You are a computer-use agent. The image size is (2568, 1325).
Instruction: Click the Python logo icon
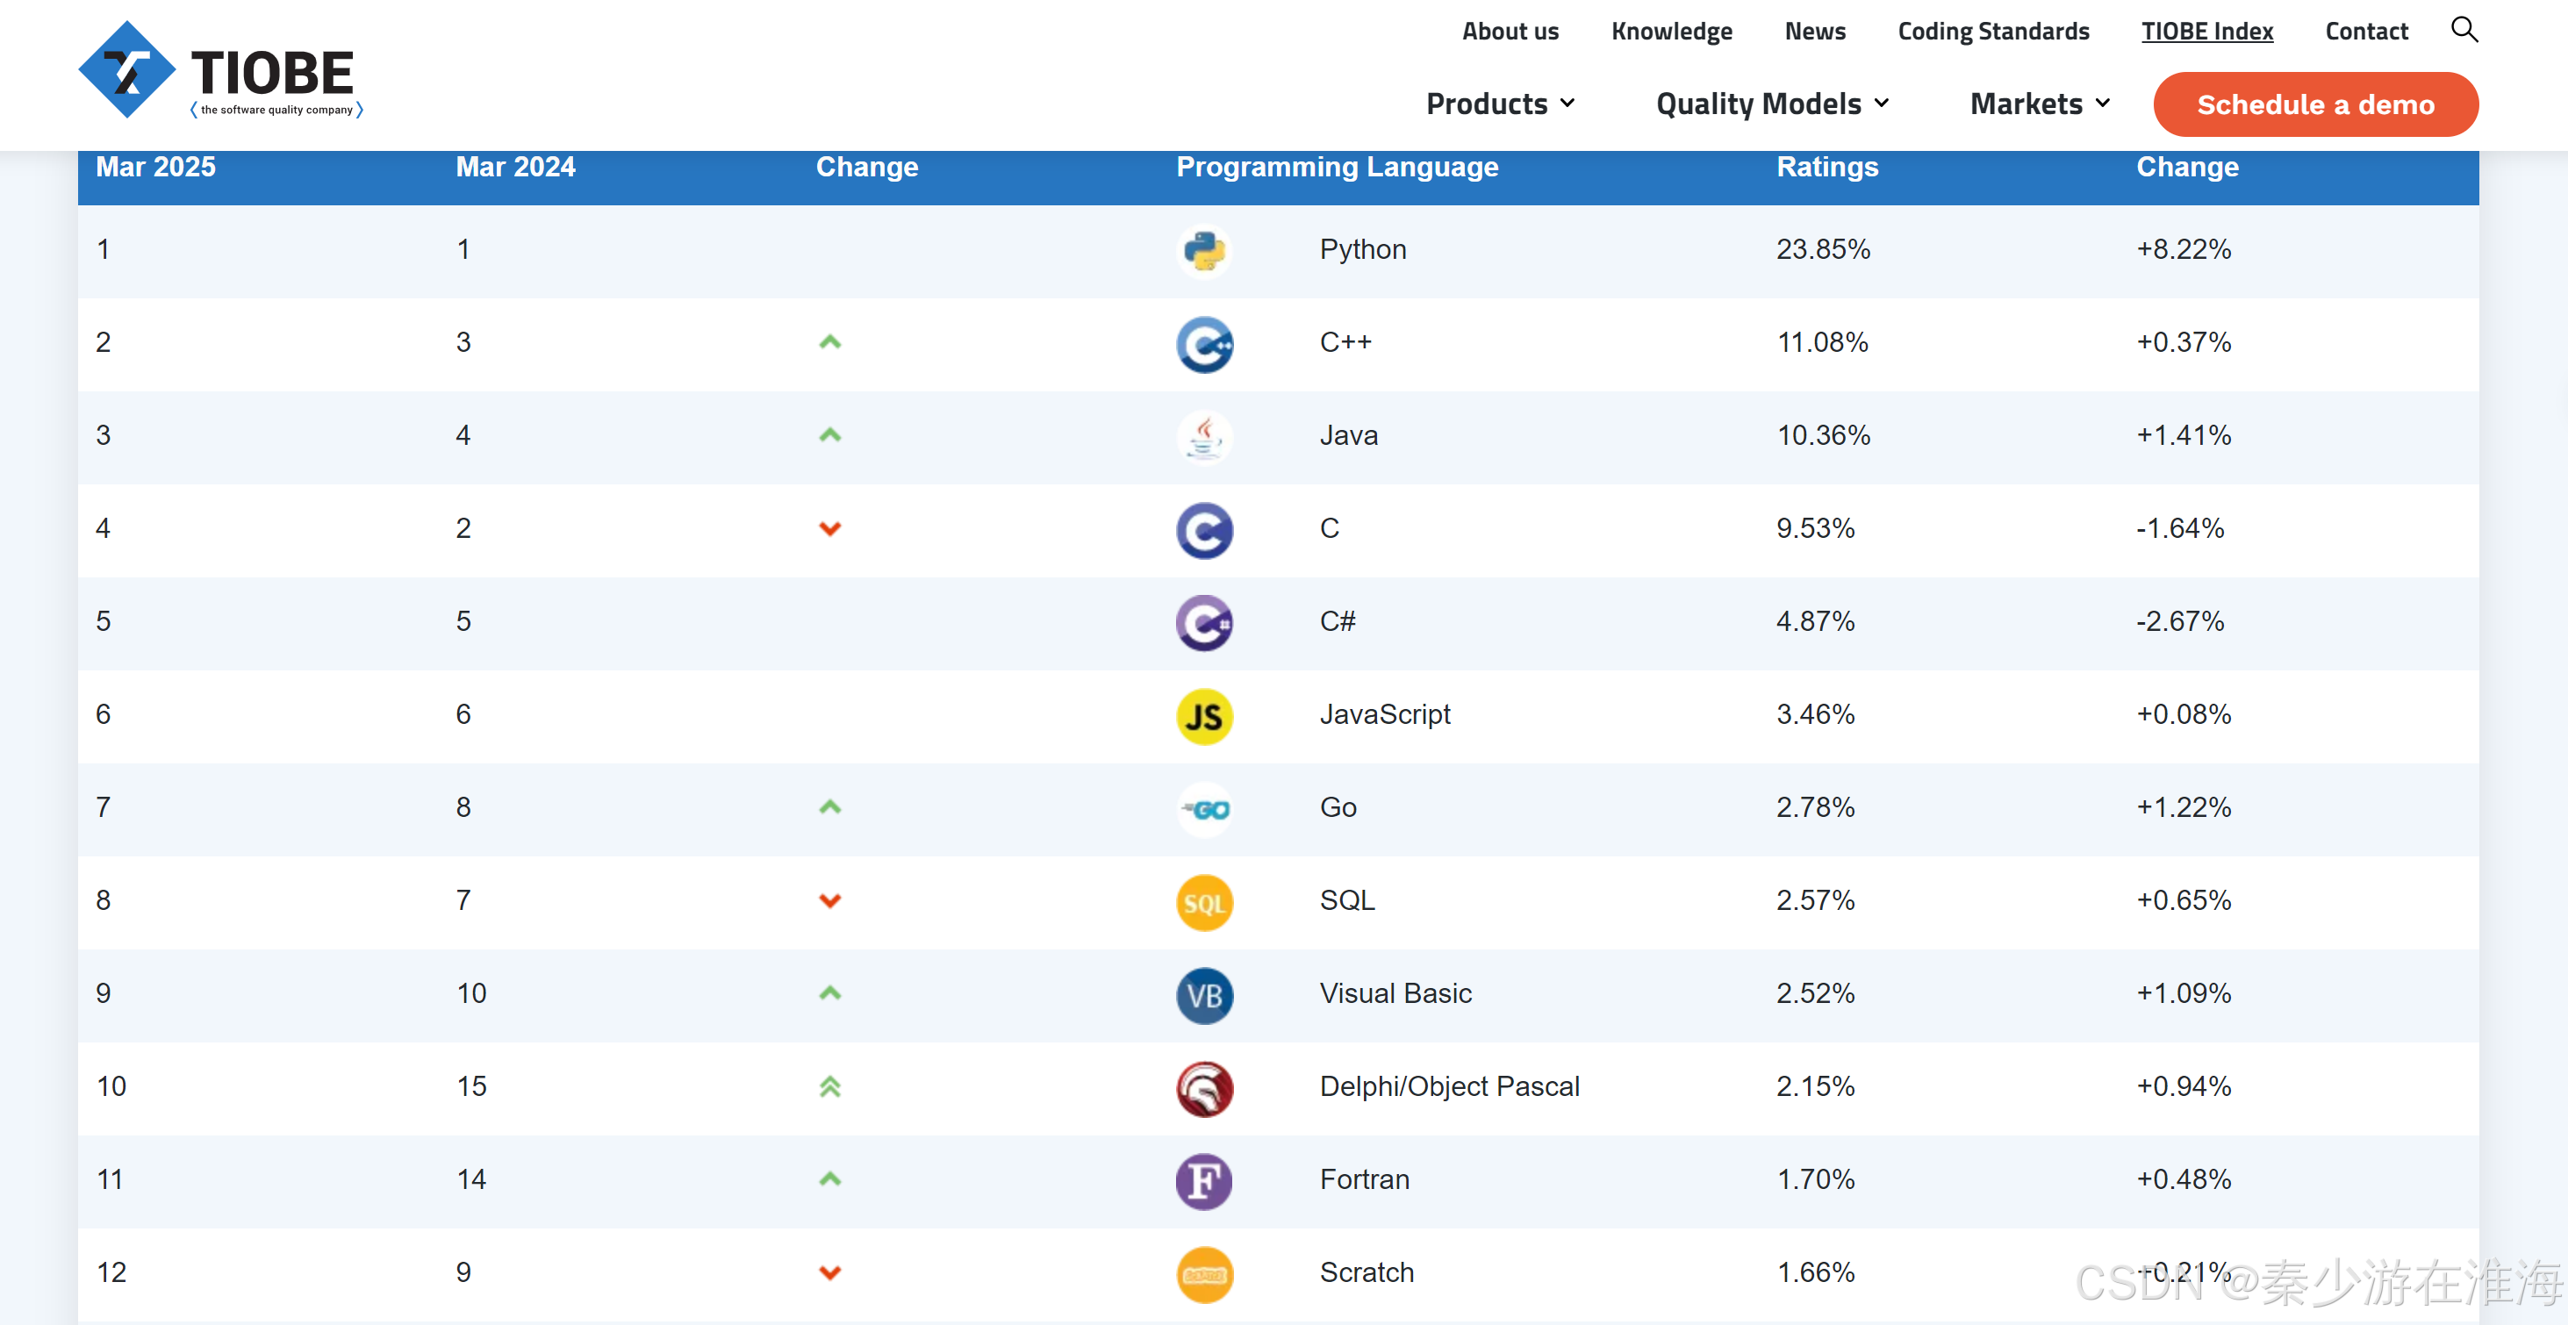[x=1204, y=250]
